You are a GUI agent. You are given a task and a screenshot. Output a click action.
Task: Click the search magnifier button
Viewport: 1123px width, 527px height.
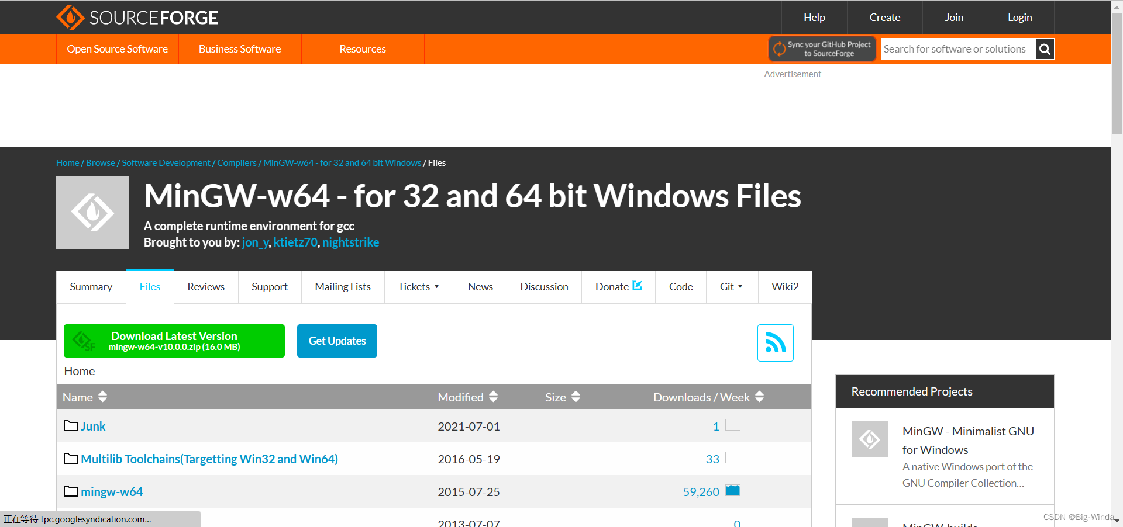[1045, 49]
